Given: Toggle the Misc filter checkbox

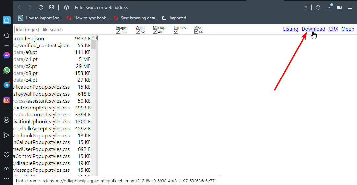Looking at the screenshot, I should [x=196, y=32].
